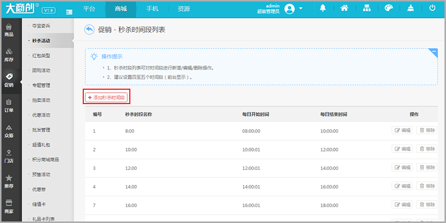Click 添加秒杀时间段 button

pyautogui.click(x=107, y=97)
